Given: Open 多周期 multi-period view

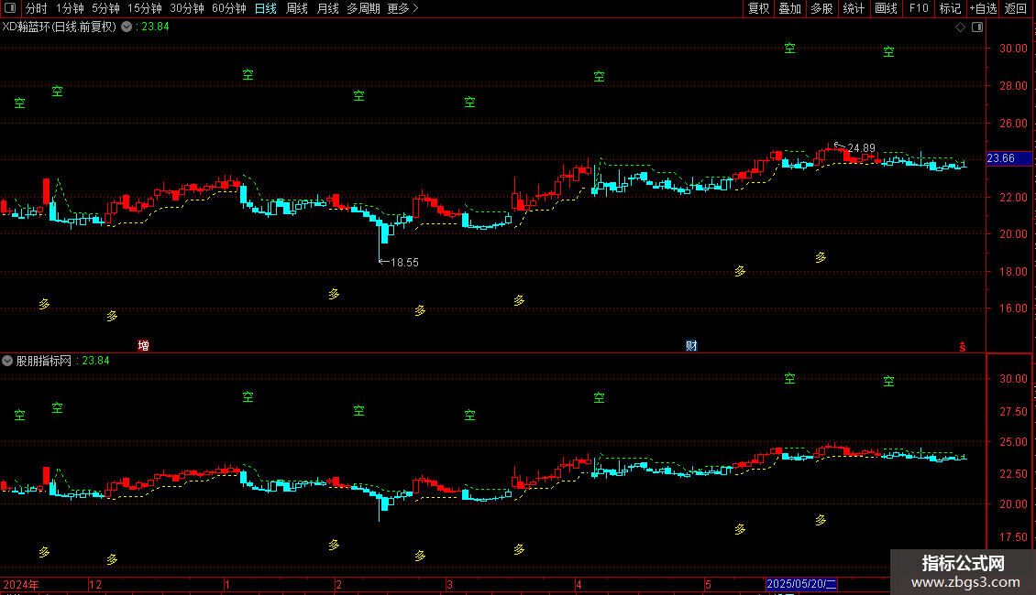Looking at the screenshot, I should [x=363, y=8].
